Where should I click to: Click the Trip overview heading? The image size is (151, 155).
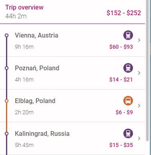24,7
